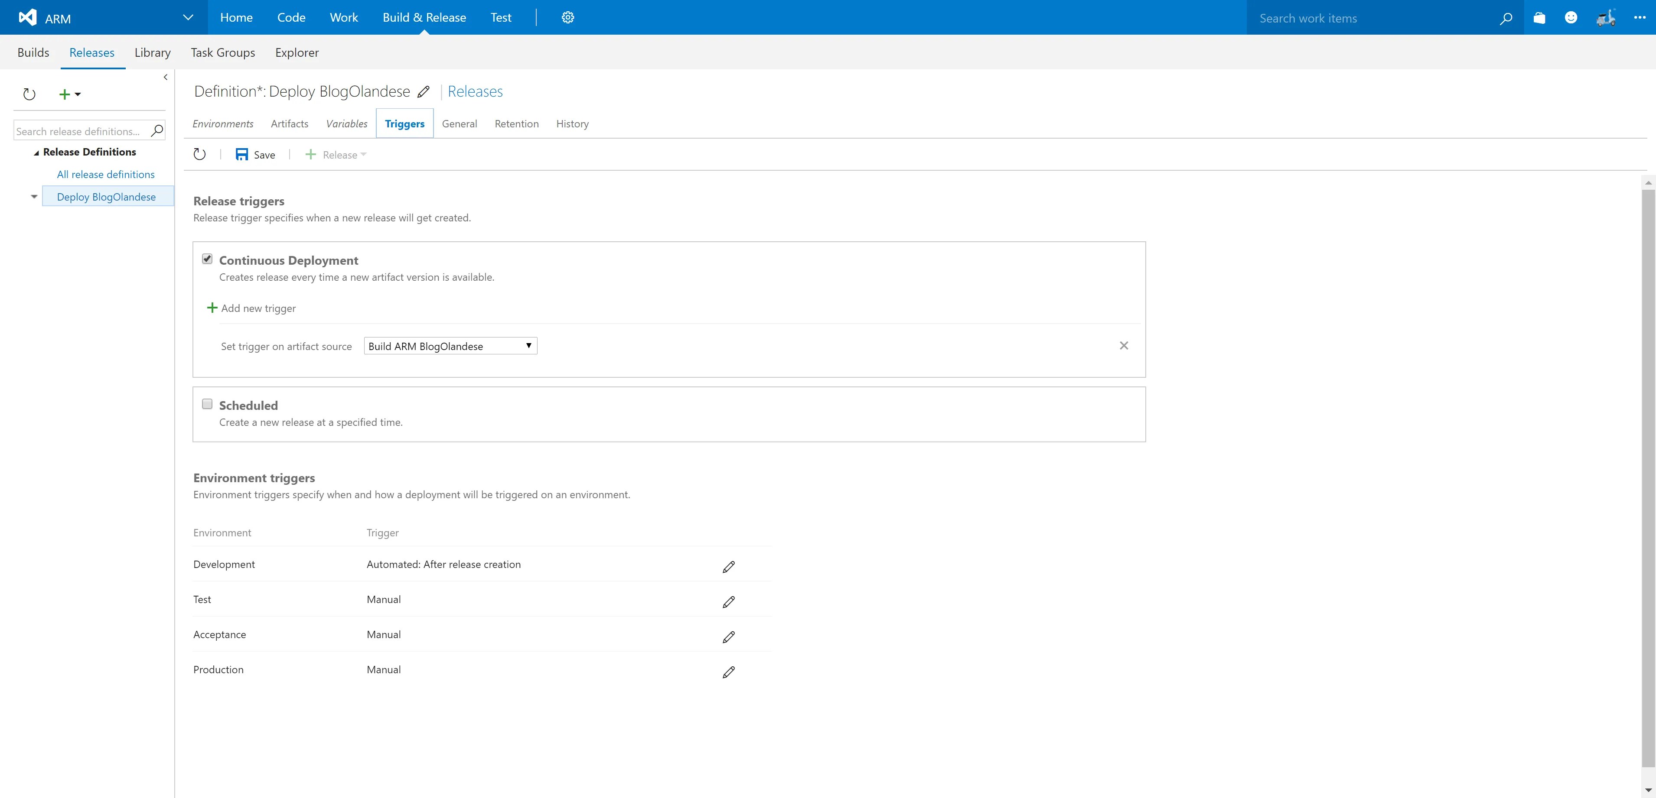
Task: Focus the Search release definitions field
Action: click(x=81, y=131)
